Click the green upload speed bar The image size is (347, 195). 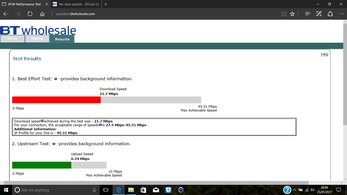tap(42, 165)
